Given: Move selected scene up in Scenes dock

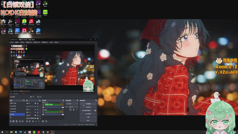Looking at the screenshot, I should 20,121.
